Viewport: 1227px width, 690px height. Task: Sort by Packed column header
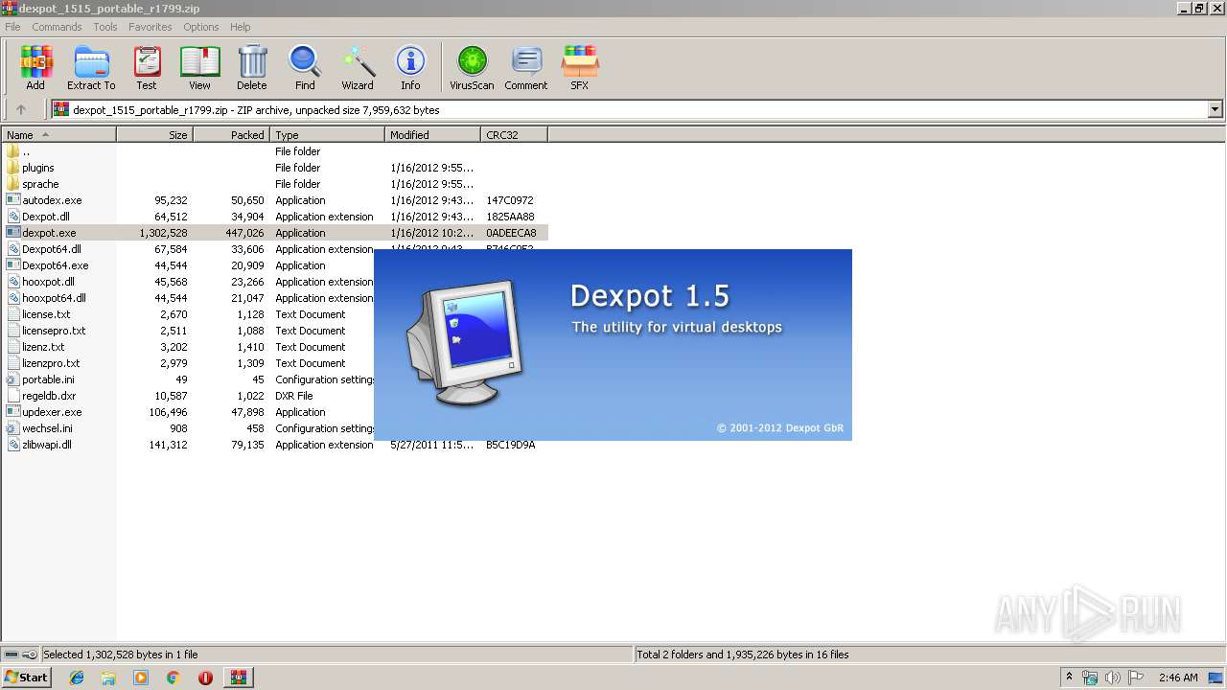tap(231, 135)
